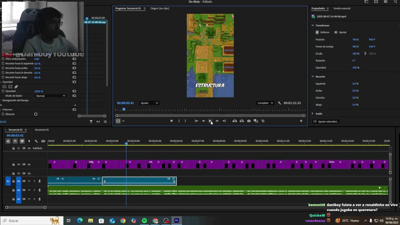The height and width of the screenshot is (225, 400).
Task: Switch to the Sonido esencial tab
Action: pyautogui.click(x=342, y=8)
